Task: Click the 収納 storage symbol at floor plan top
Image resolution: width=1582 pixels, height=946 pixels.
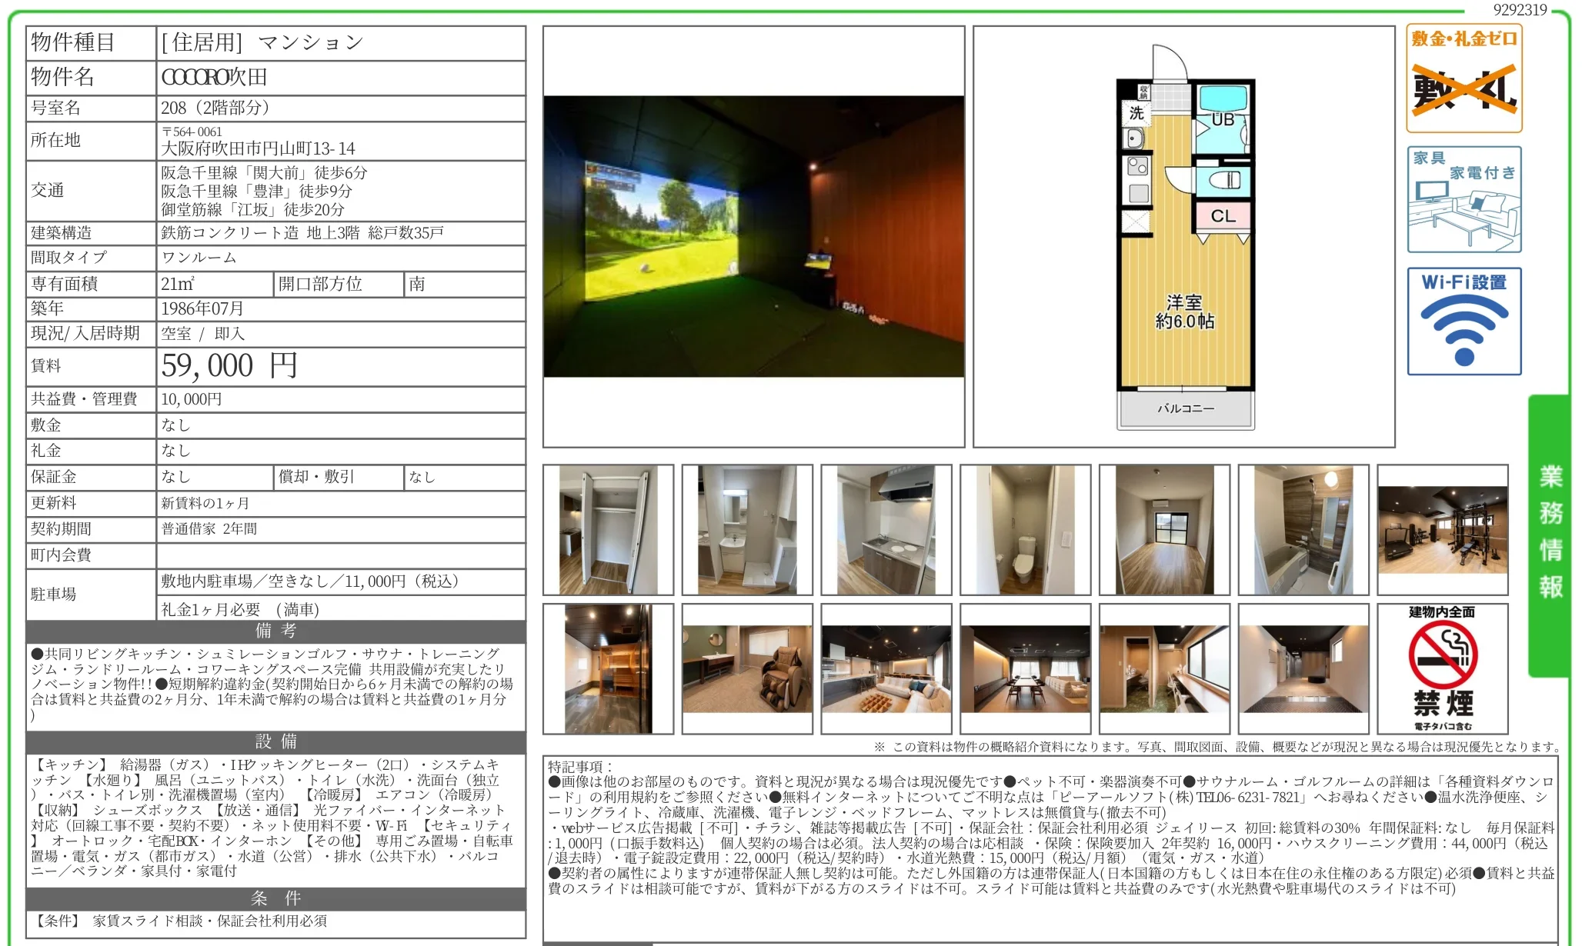Action: click(x=1143, y=92)
